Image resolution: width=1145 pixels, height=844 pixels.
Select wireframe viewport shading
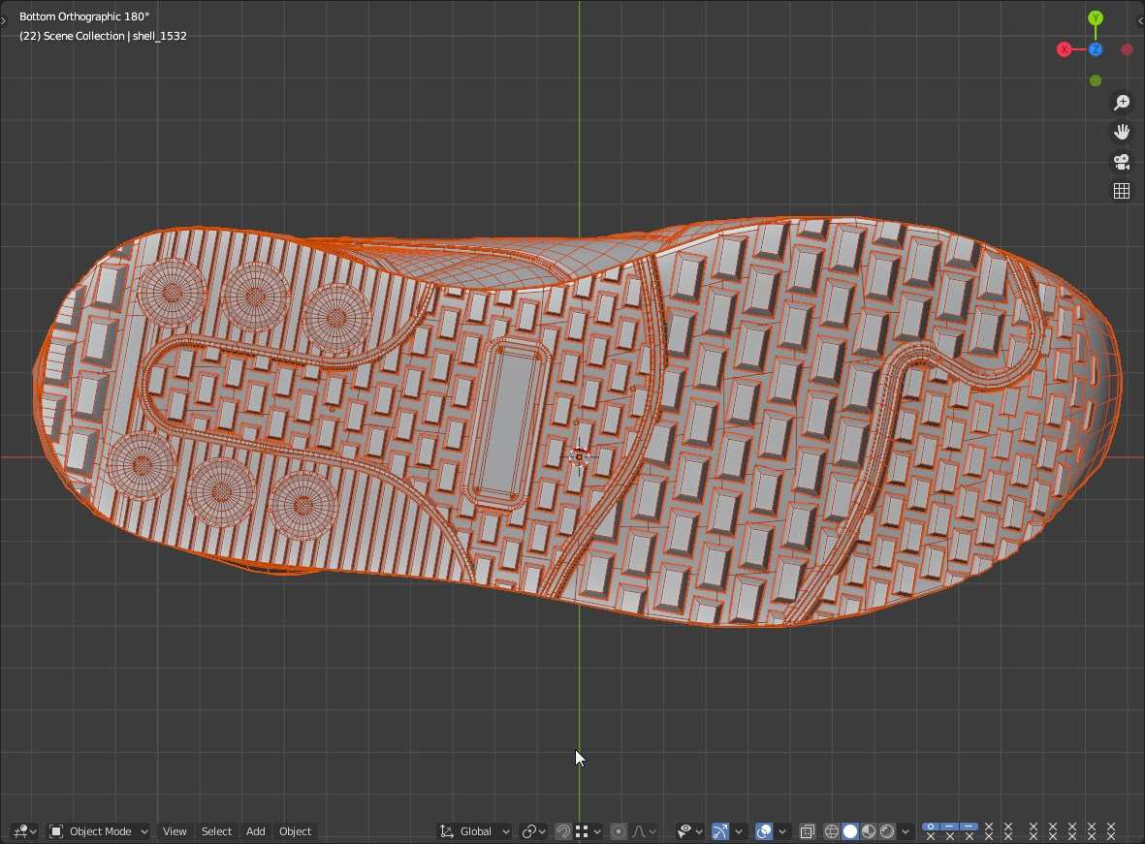tap(832, 831)
